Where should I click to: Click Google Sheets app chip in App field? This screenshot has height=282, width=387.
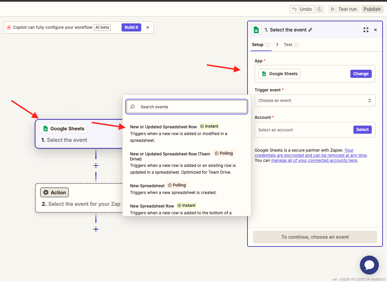(x=279, y=74)
